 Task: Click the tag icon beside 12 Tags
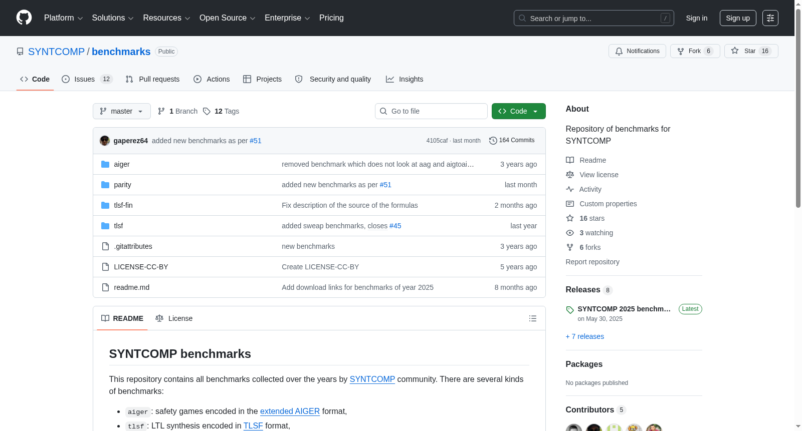(207, 111)
